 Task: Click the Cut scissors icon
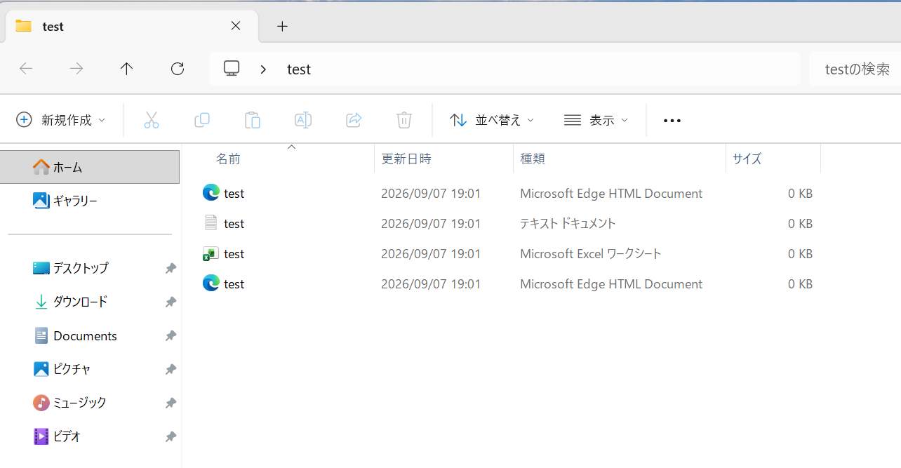(x=152, y=120)
